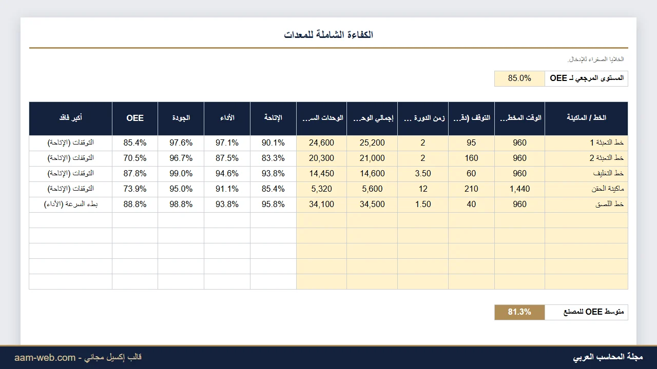Select the cycle time cell 3.50
The height and width of the screenshot is (369, 657).
pyautogui.click(x=423, y=174)
